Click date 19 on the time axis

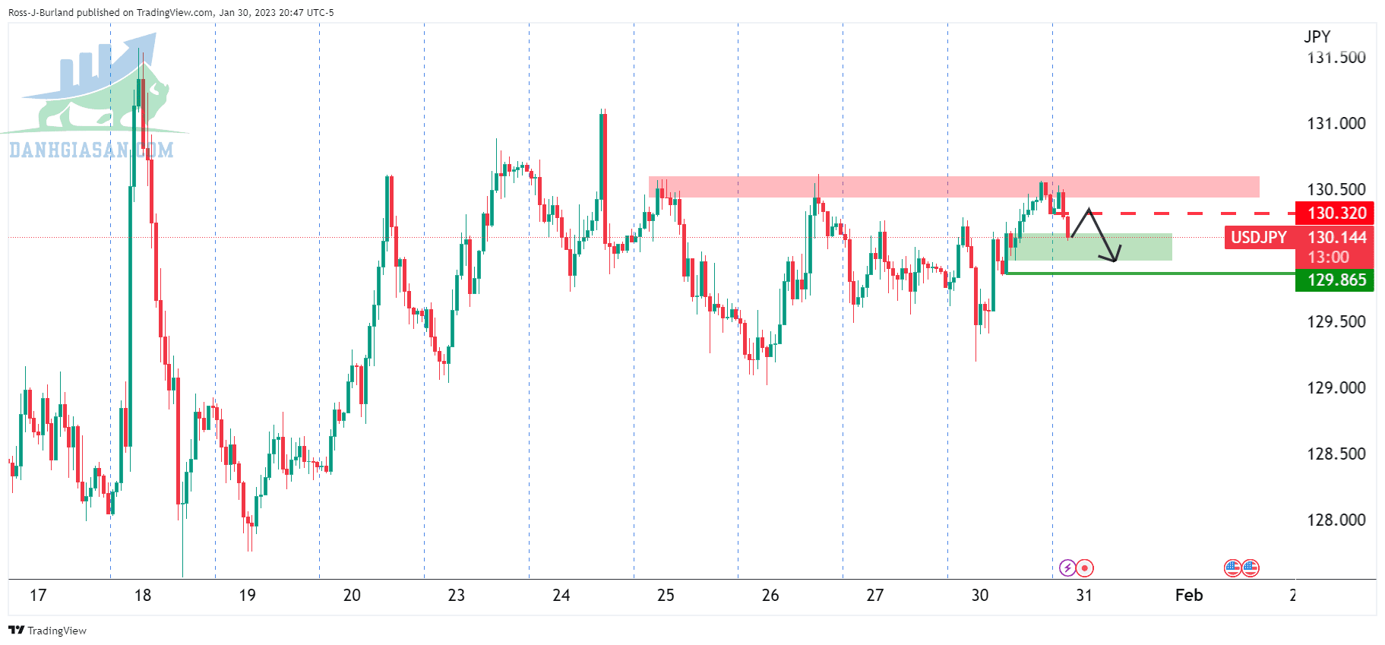tap(248, 596)
